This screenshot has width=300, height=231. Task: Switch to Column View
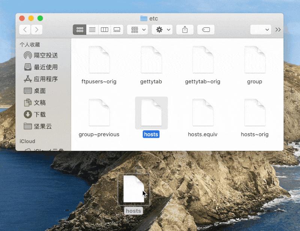105,30
